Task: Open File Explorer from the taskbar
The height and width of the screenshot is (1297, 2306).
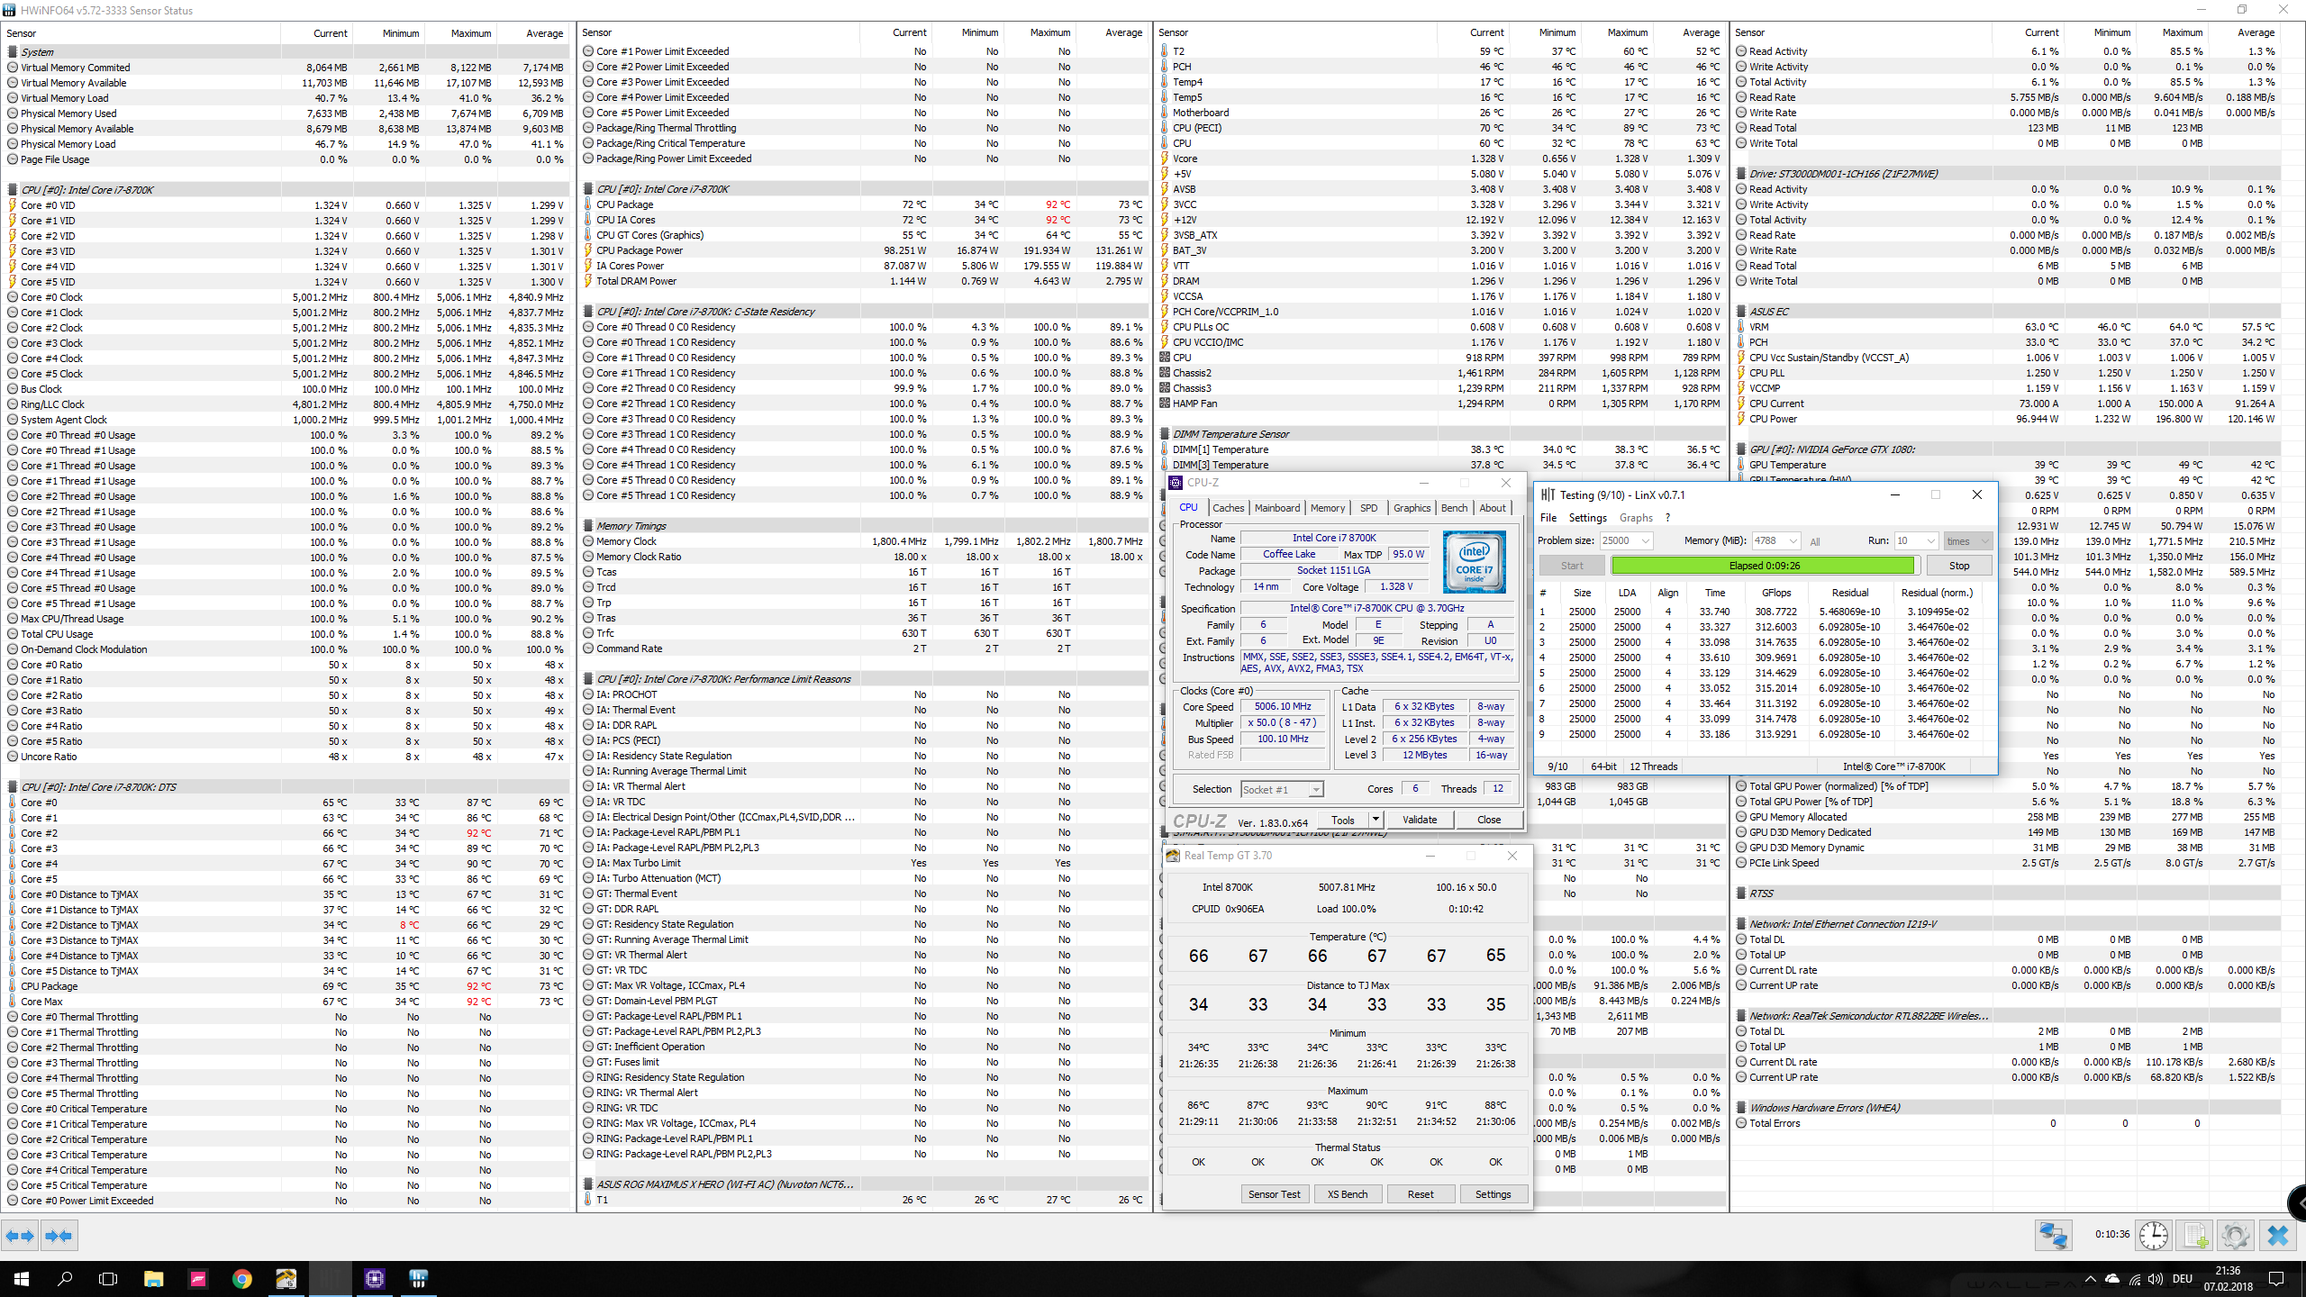Action: (153, 1278)
